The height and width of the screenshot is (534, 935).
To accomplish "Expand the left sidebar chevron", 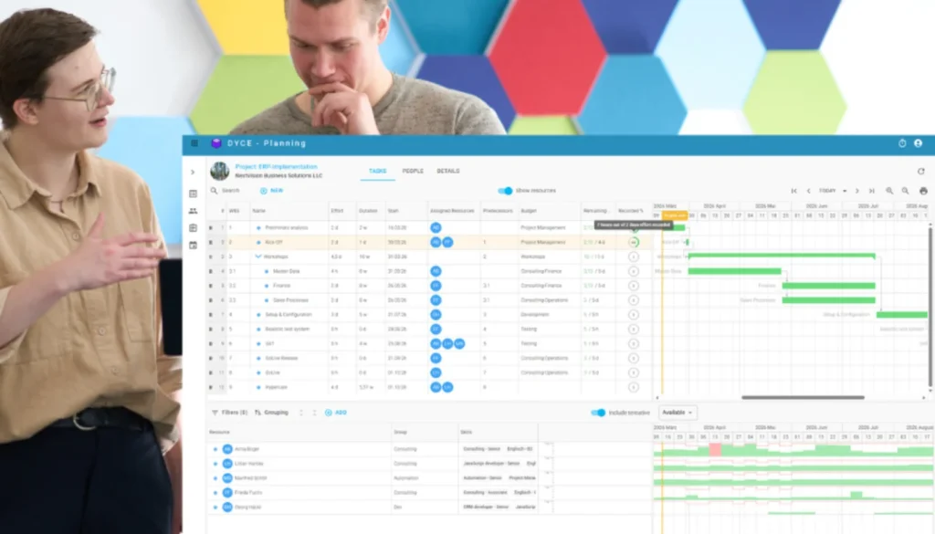I will pyautogui.click(x=193, y=173).
